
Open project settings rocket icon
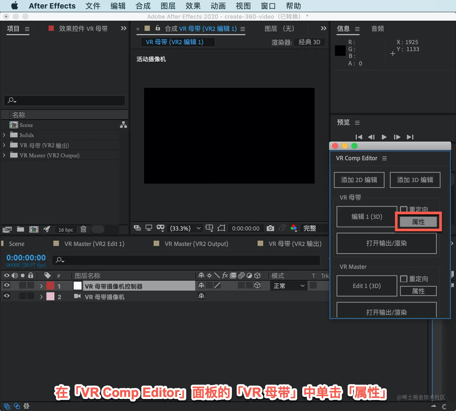(x=47, y=229)
